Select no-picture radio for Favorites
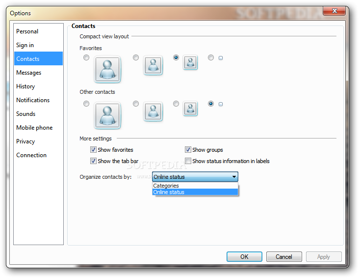 [211, 57]
